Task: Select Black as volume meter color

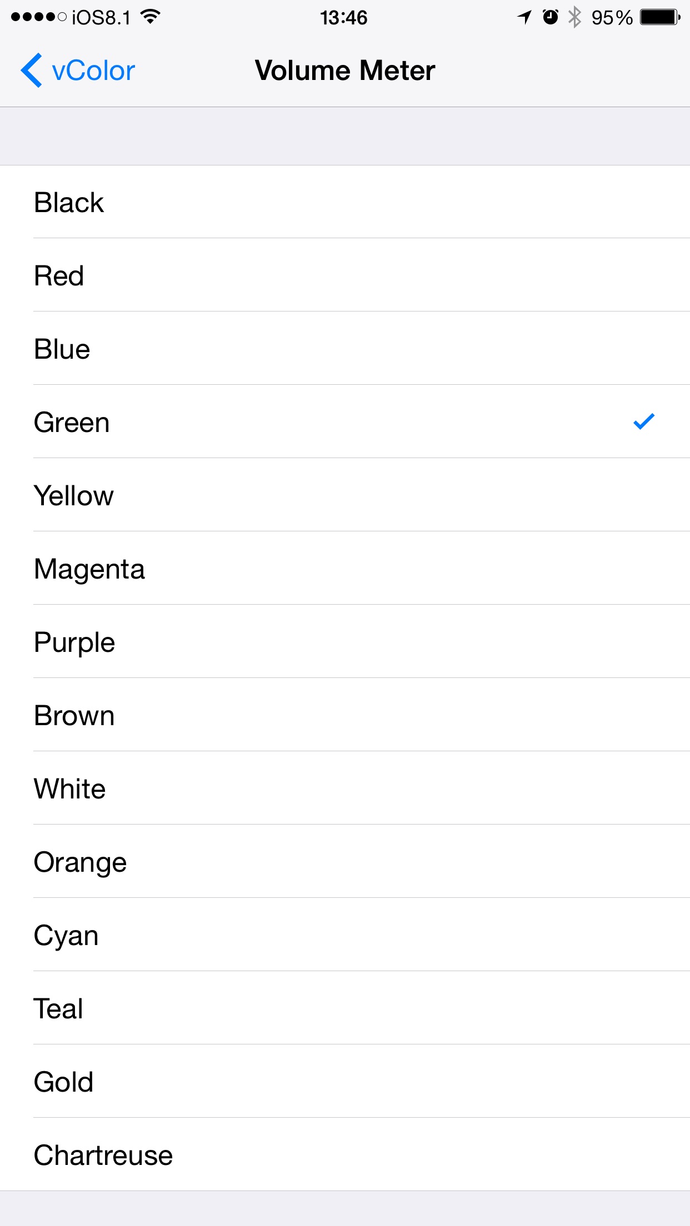Action: [x=345, y=202]
